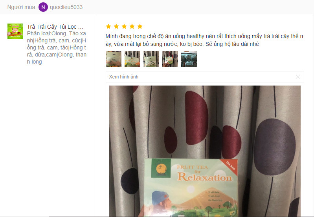Click the purple N buyer avatar
The height and width of the screenshot is (217, 314).
(x=43, y=7)
